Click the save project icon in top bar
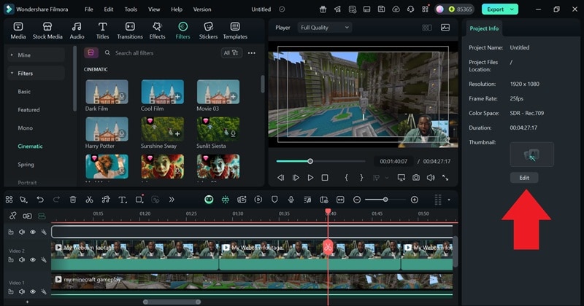 381,9
